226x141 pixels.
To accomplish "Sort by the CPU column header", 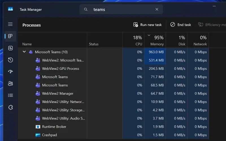I will point(133,40).
